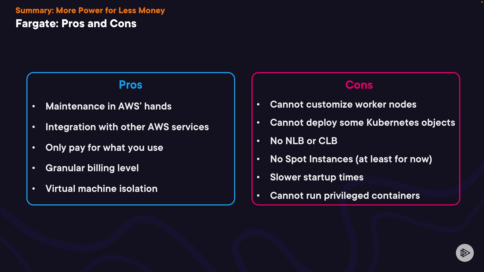Select "Integration with other AWS services" line
Screen dimensions: 484x272
tap(127, 127)
